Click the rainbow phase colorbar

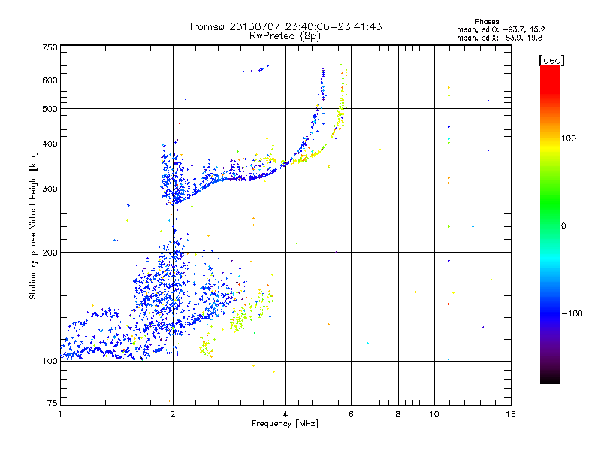coord(550,224)
